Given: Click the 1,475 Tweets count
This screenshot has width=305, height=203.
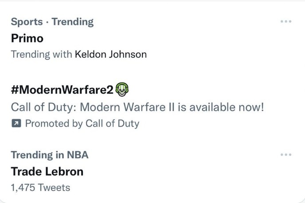Looking at the screenshot, I should (40, 187).
